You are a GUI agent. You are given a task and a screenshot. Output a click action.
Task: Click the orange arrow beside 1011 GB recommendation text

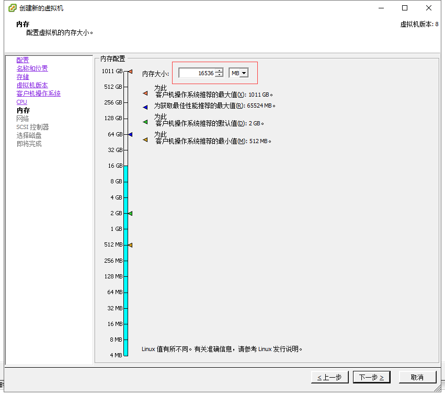(x=144, y=94)
